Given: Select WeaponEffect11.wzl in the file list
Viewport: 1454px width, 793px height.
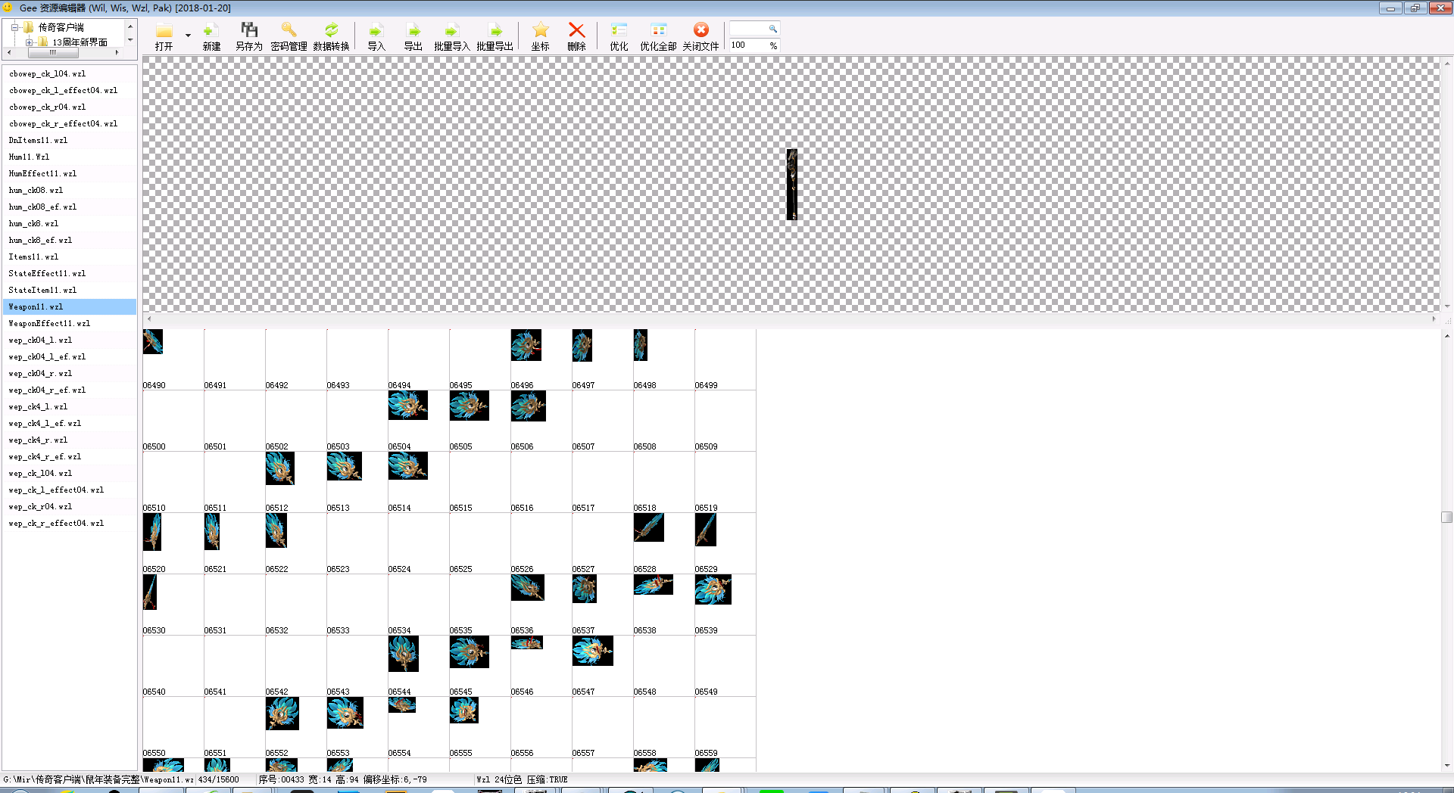Looking at the screenshot, I should pos(49,323).
